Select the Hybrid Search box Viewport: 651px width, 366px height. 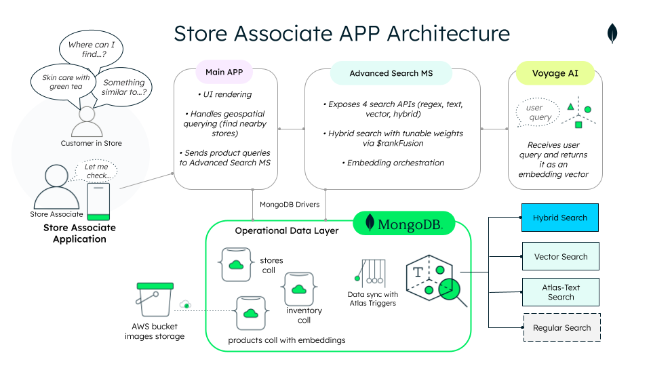tap(560, 218)
